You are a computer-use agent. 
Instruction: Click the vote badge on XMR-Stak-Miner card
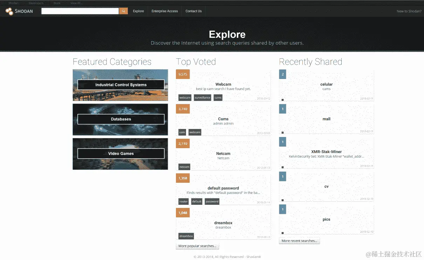tap(282, 142)
